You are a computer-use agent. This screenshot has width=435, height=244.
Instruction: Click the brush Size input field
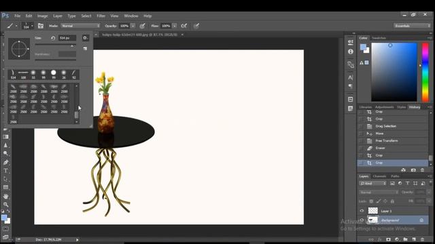(67, 38)
